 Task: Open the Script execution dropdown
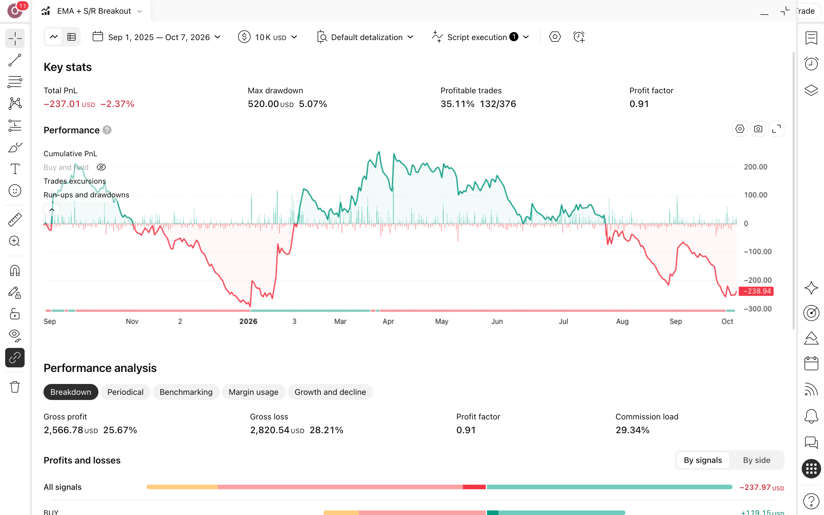tap(480, 37)
